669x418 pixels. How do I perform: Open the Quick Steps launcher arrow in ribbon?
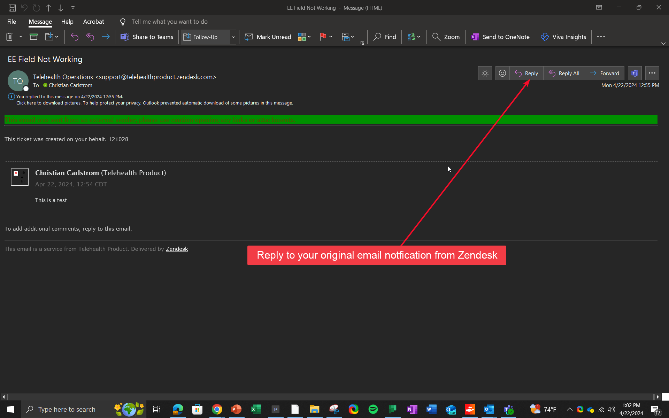[x=362, y=43]
